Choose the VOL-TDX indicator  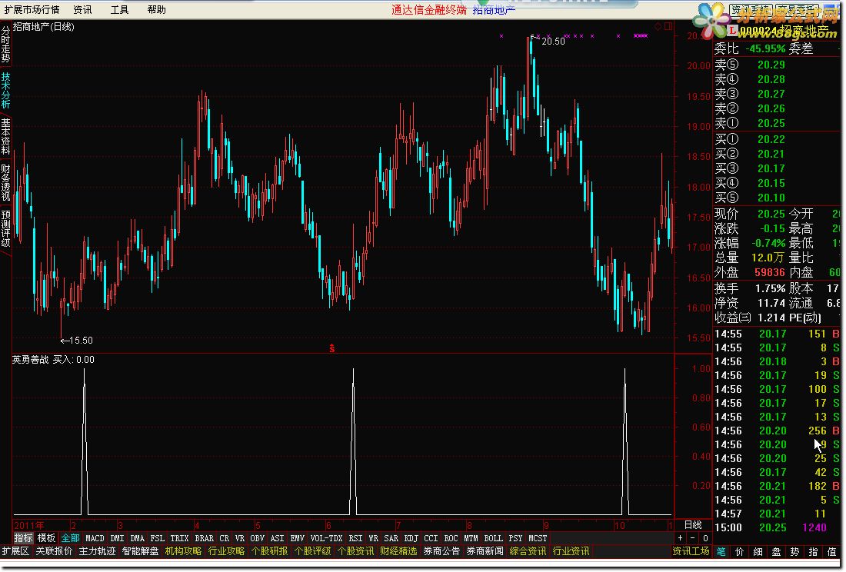click(x=326, y=538)
